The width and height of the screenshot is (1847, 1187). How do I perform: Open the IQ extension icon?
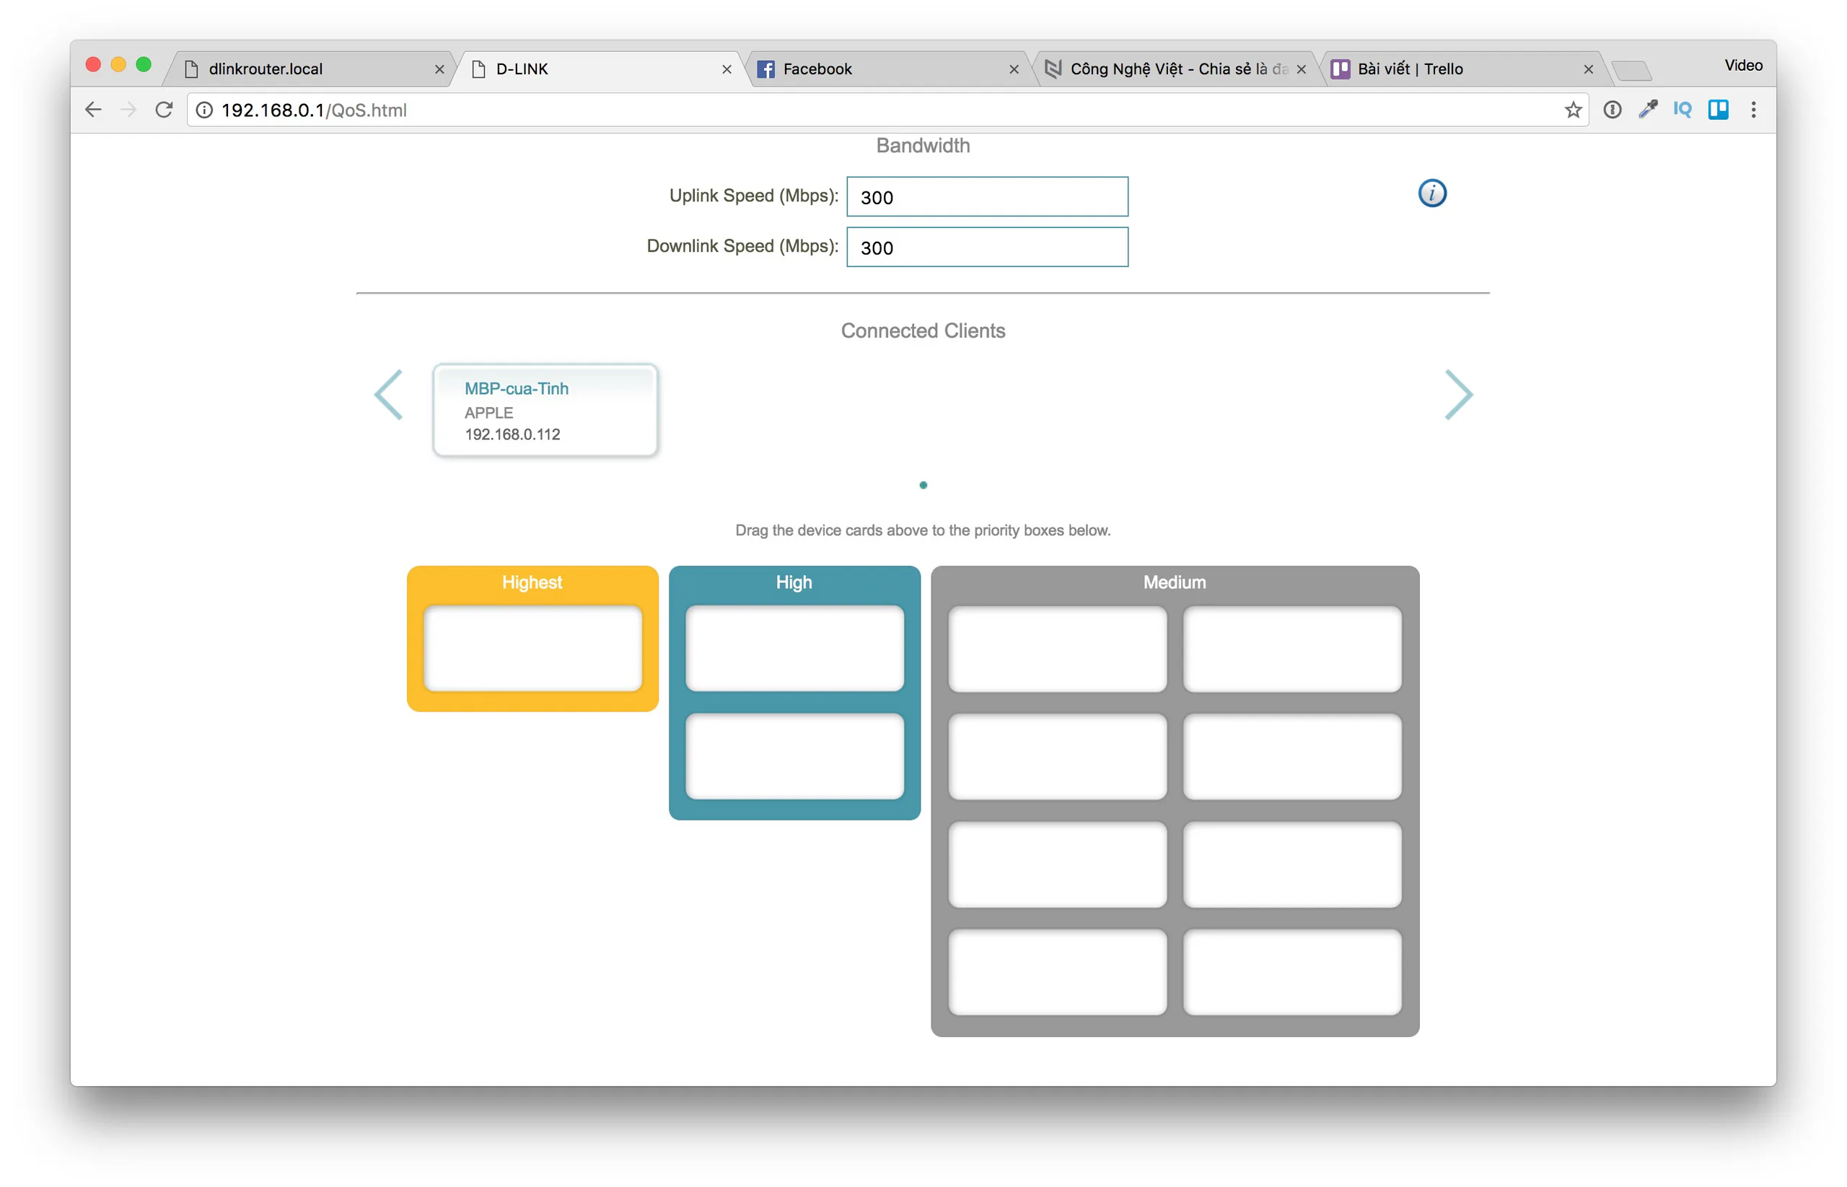tap(1682, 110)
